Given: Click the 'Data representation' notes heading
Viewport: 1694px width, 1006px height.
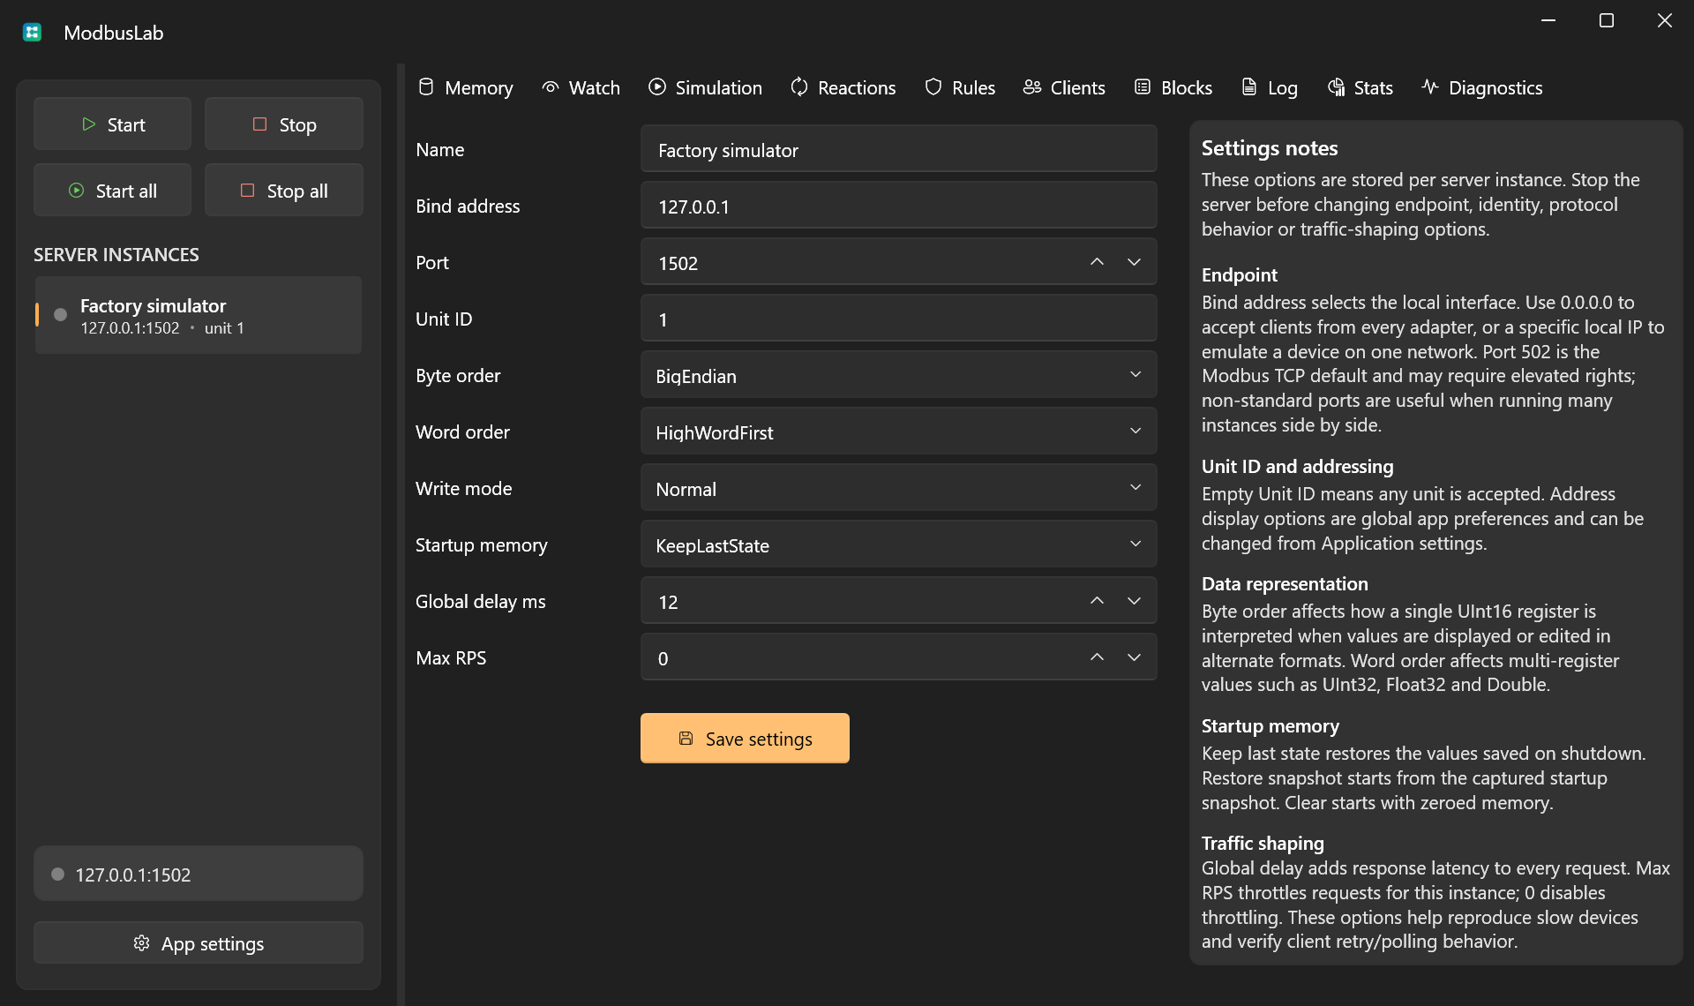Looking at the screenshot, I should click(x=1285, y=583).
